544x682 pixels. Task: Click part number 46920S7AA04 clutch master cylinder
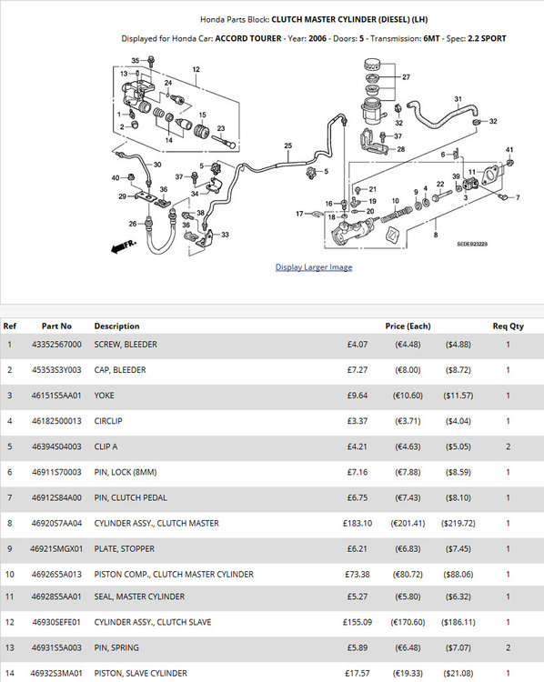tap(56, 523)
